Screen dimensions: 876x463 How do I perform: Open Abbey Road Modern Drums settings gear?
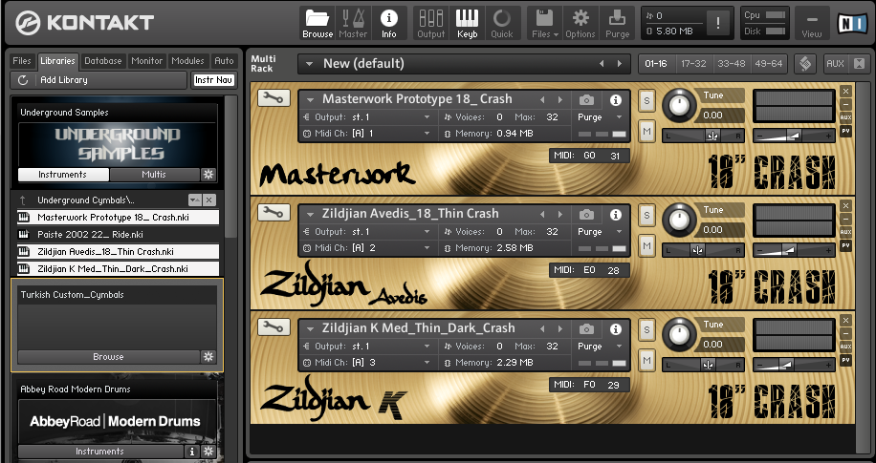pyautogui.click(x=208, y=452)
